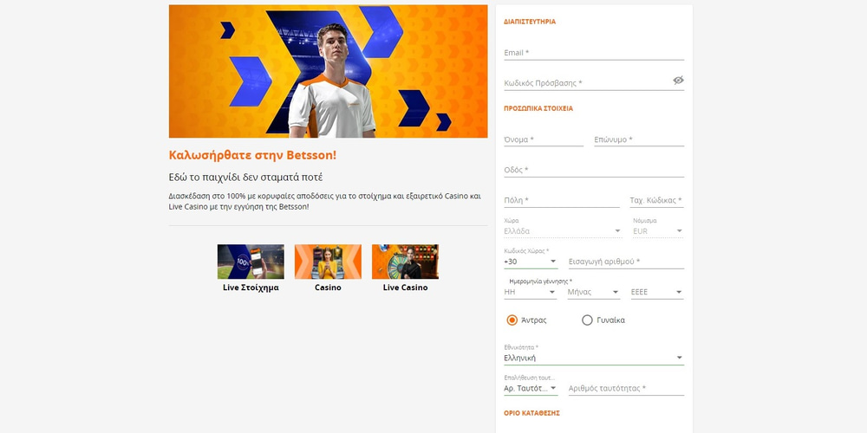Open the Casino thumbnail

pyautogui.click(x=328, y=262)
